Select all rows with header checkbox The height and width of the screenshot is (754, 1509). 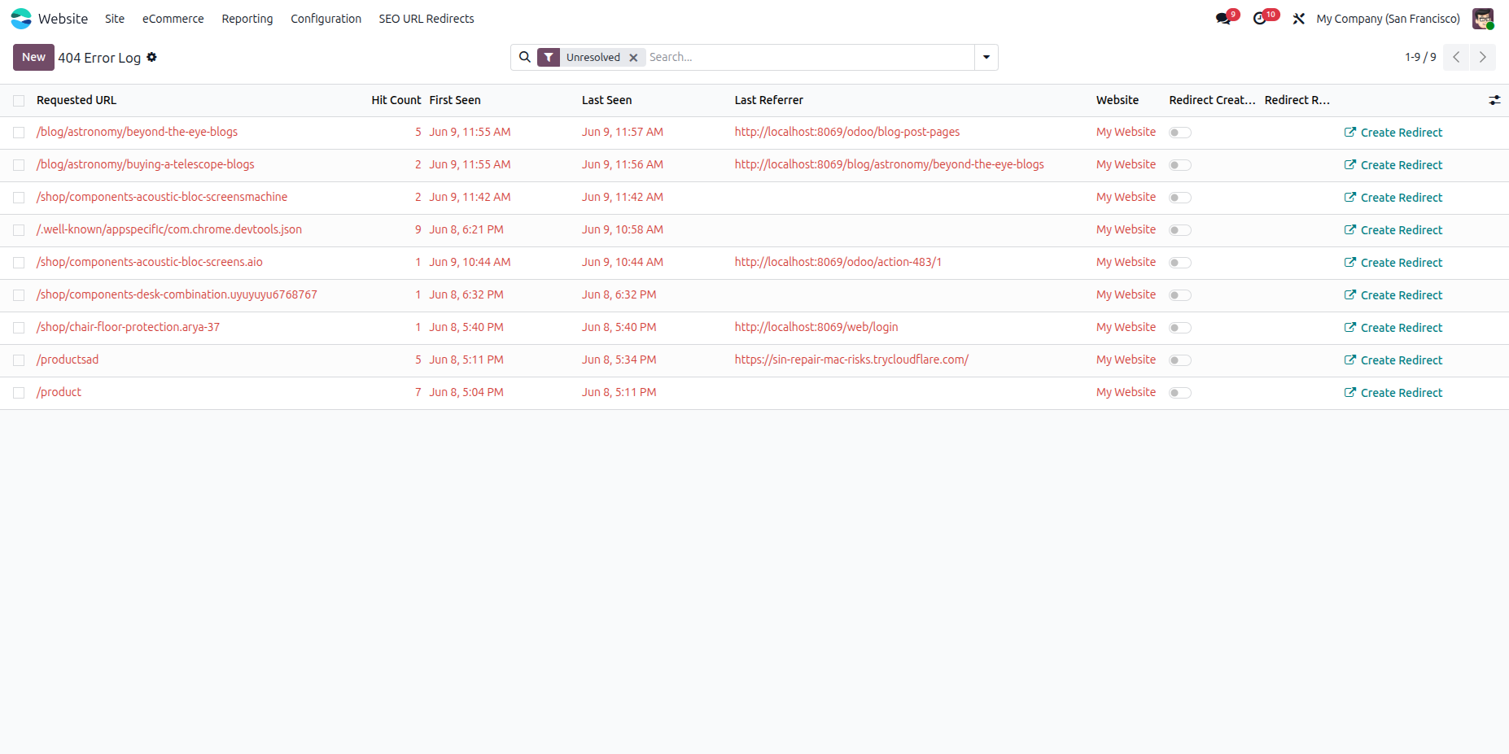19,101
